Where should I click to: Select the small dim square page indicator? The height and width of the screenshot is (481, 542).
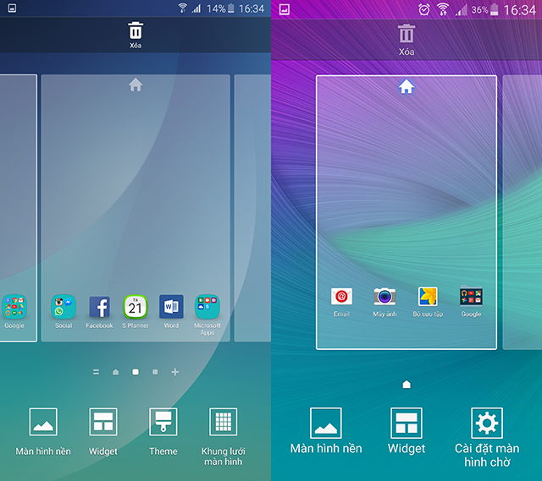(155, 372)
